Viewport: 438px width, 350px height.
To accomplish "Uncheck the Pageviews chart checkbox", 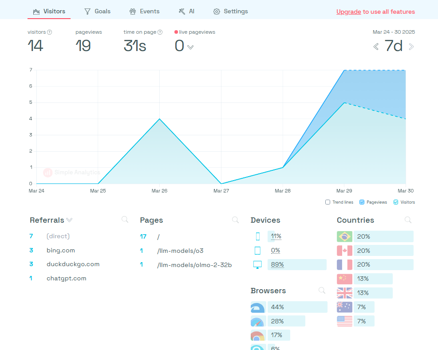I will click(362, 202).
